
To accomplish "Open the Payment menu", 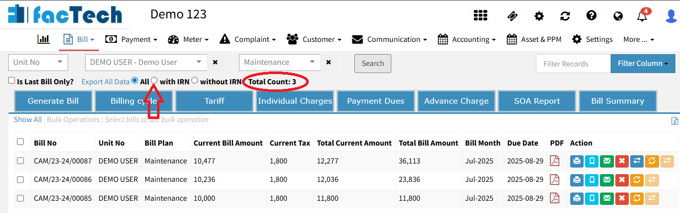I will 131,39.
